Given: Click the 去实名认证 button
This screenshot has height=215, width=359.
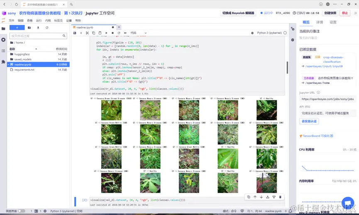Looking at the screenshot, I should pyautogui.click(x=309, y=121).
